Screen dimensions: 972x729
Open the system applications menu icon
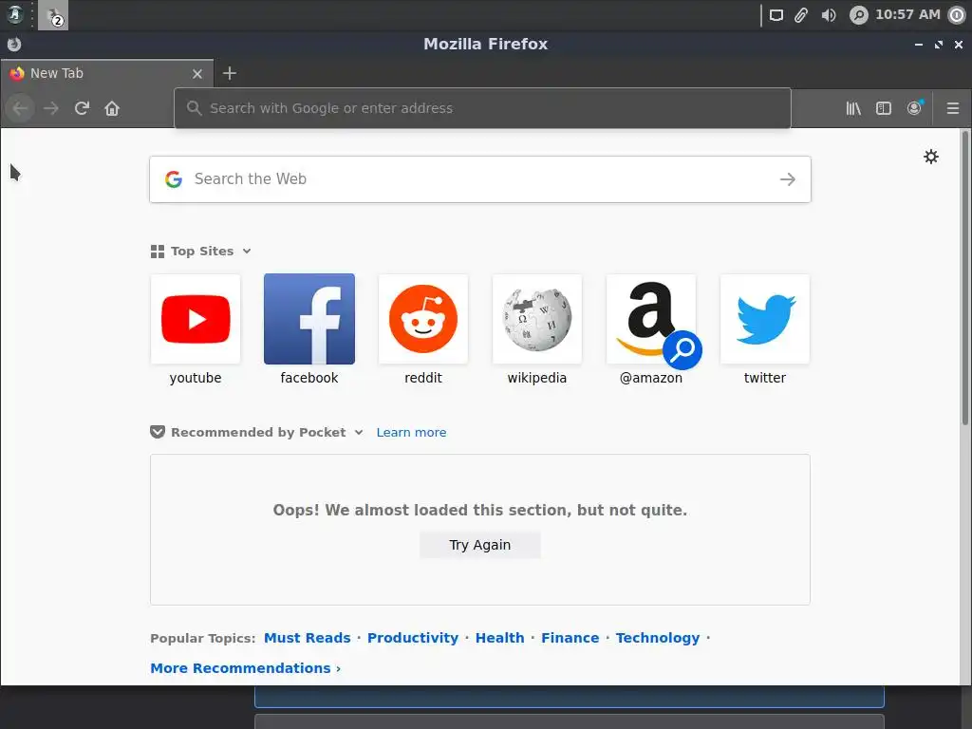click(x=15, y=15)
